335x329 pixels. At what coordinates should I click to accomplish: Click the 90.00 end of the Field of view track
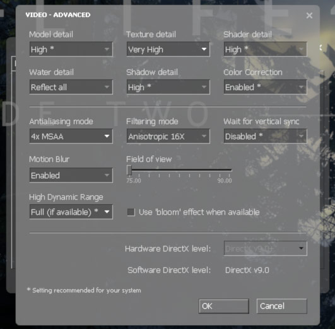pyautogui.click(x=231, y=170)
